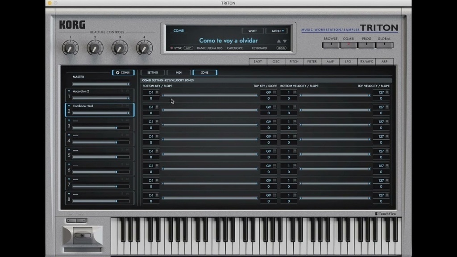The width and height of the screenshot is (457, 257).
Task: Toggle the LOCK button in the display
Action: 281,48
